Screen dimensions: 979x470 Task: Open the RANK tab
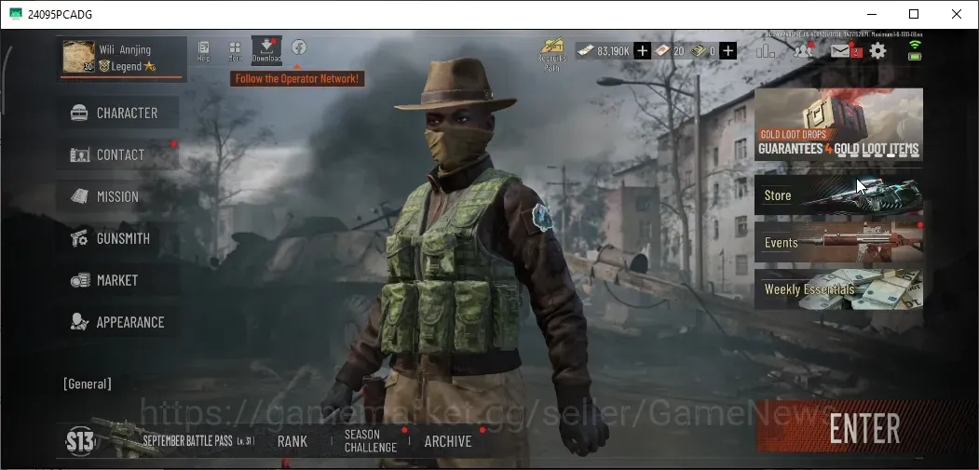pyautogui.click(x=292, y=441)
